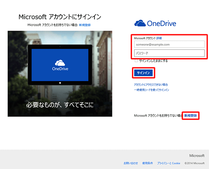Open アカウントにアクセスできない場合 link
This screenshot has height=169, width=209.
click(151, 84)
